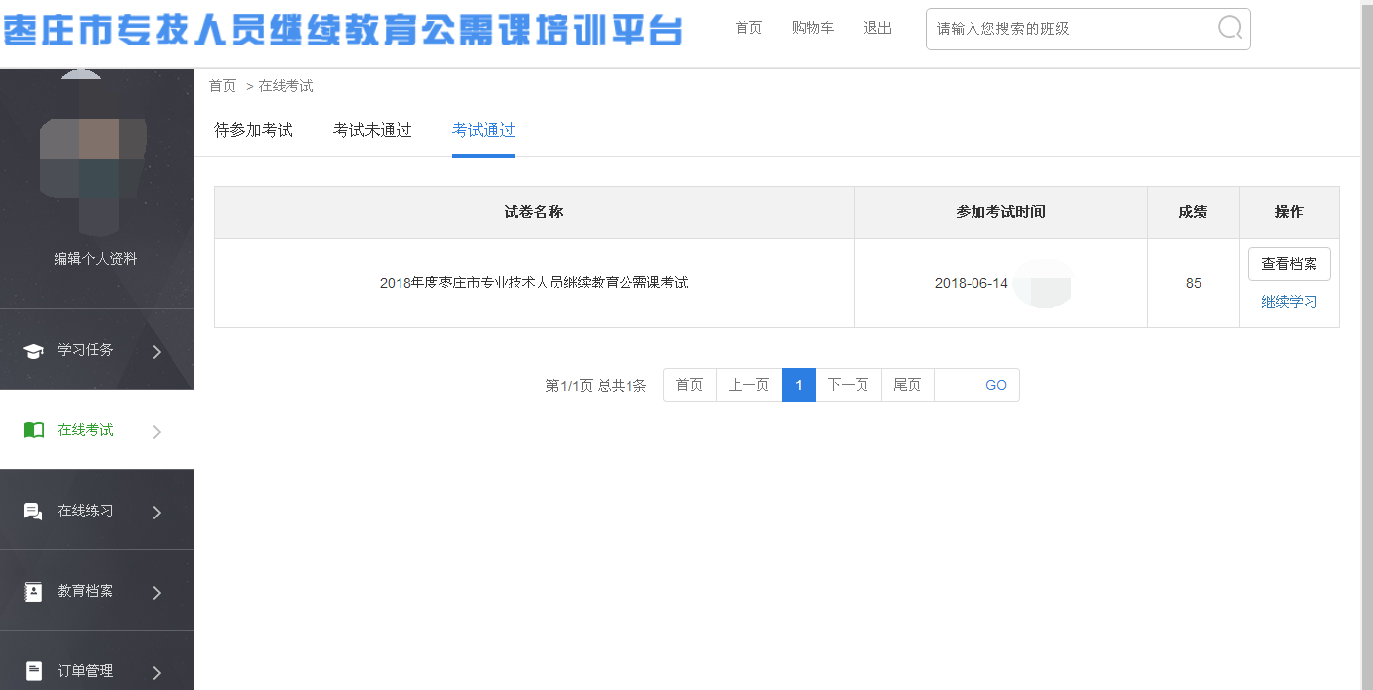Expand the 学习任务 chevron arrow
Image resolution: width=1373 pixels, height=690 pixels.
pos(157,351)
